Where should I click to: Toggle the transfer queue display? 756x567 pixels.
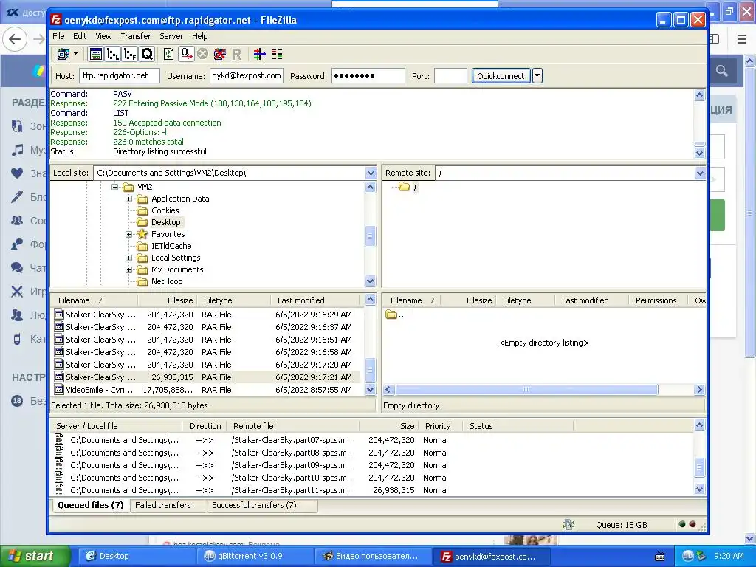tap(147, 54)
